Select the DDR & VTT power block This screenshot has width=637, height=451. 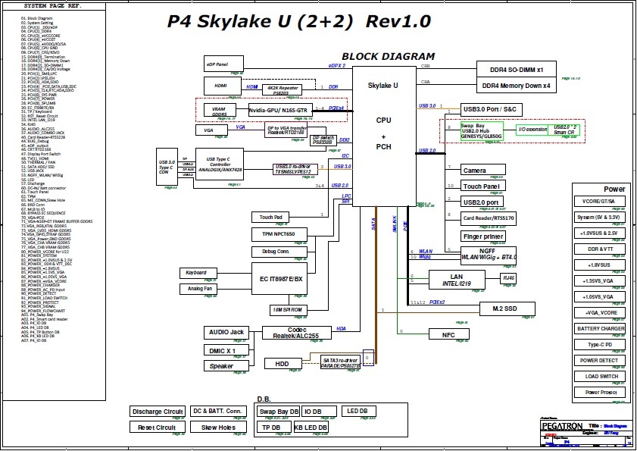(599, 249)
